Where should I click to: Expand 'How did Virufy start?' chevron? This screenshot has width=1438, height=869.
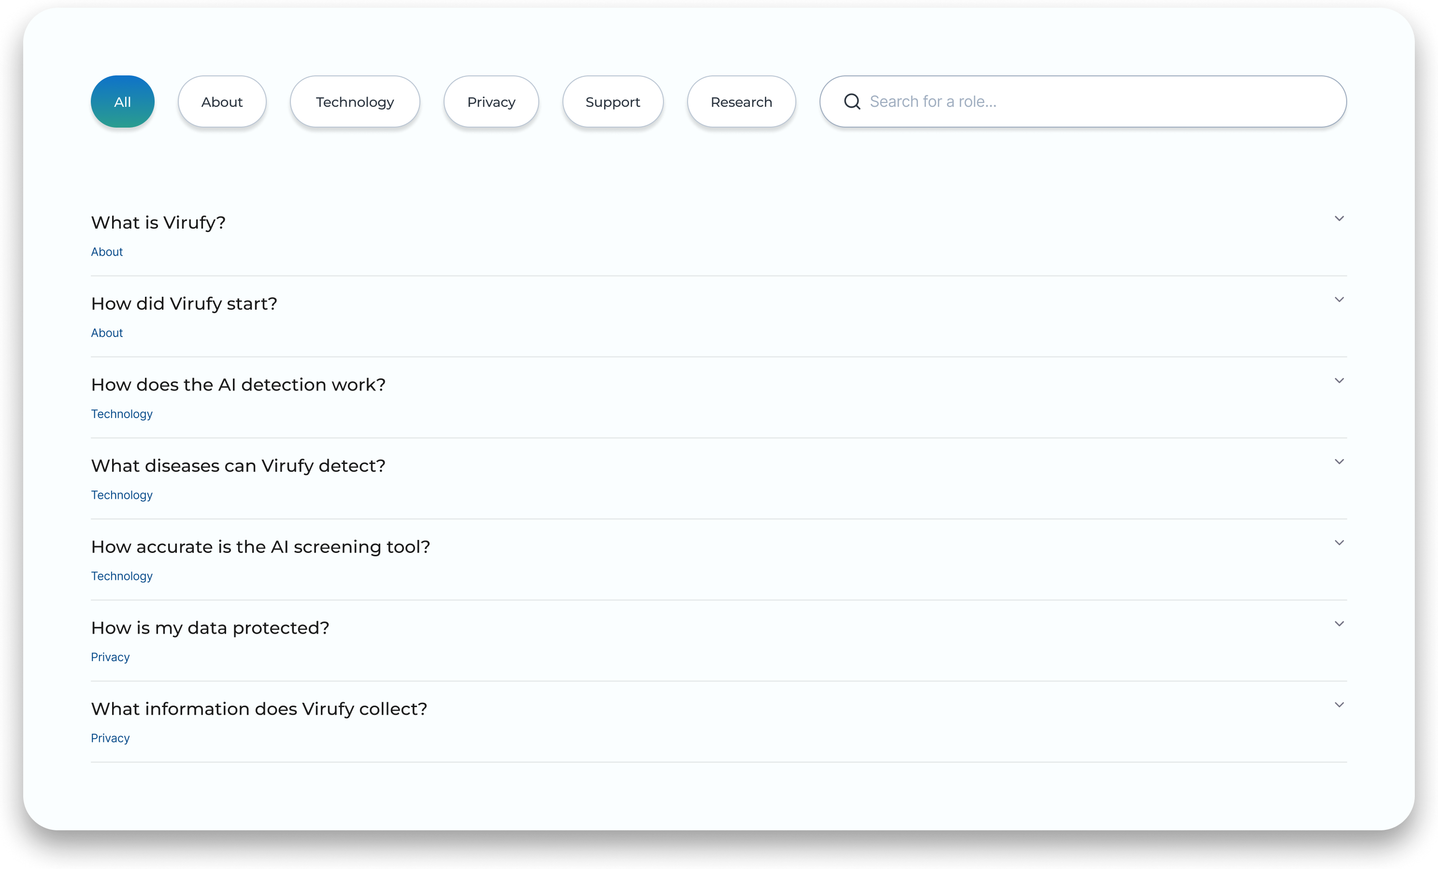click(x=1339, y=300)
